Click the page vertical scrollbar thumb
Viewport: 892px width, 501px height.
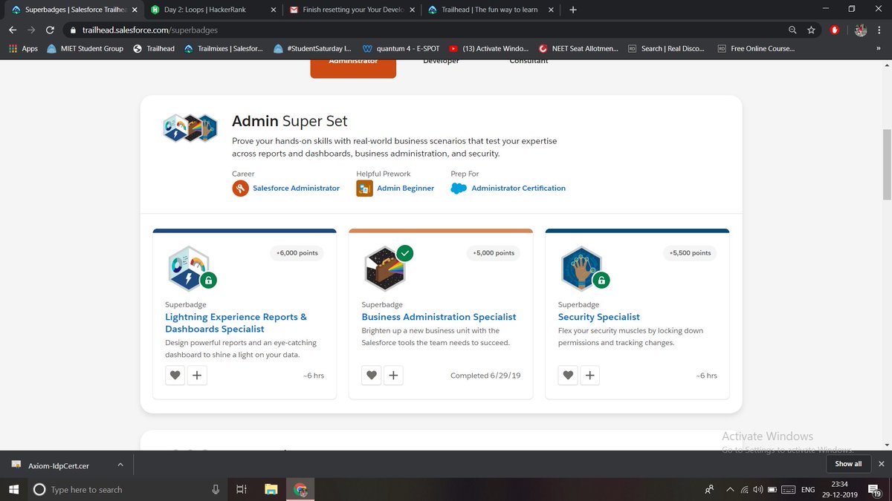887,164
